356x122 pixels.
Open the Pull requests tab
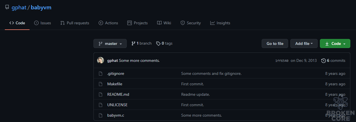75,23
